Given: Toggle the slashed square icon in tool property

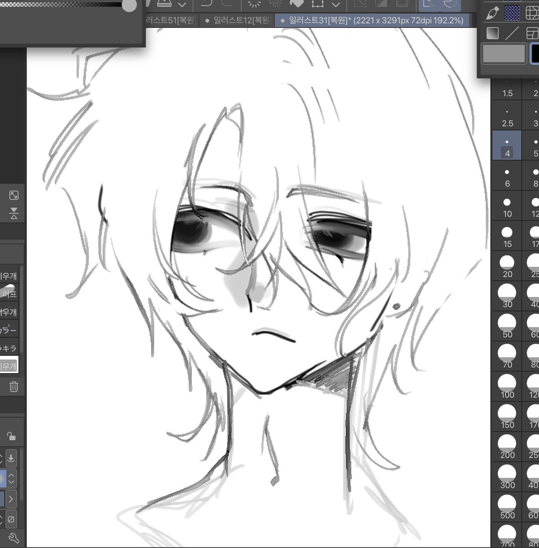Looking at the screenshot, I should 11,519.
